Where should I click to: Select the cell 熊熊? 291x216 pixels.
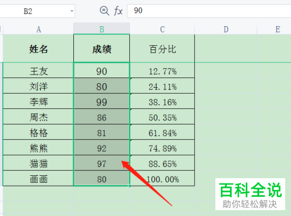38,148
